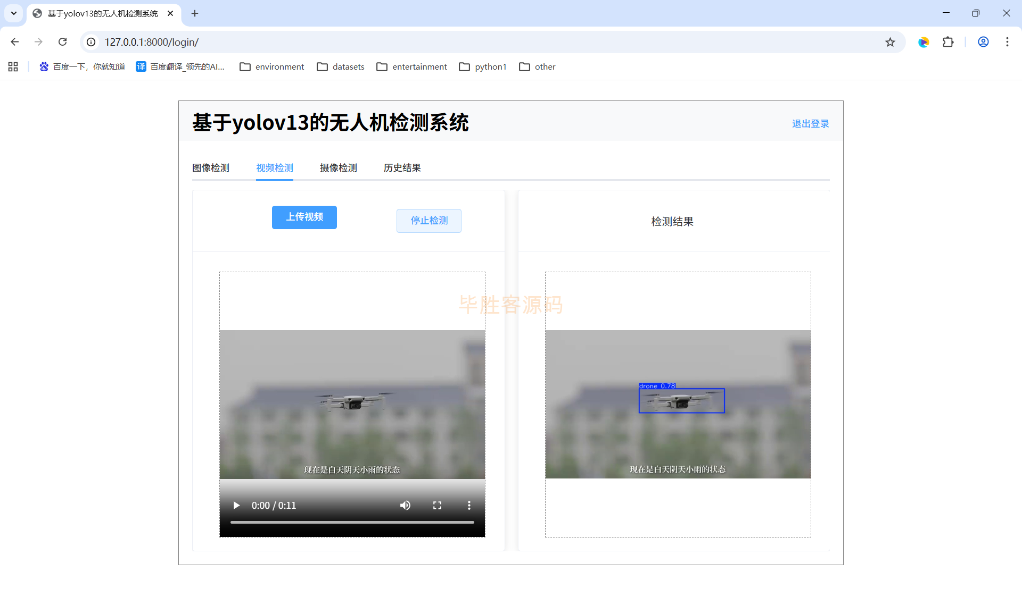Open video player more options menu
Viewport: 1022px width, 605px height.
(x=469, y=505)
